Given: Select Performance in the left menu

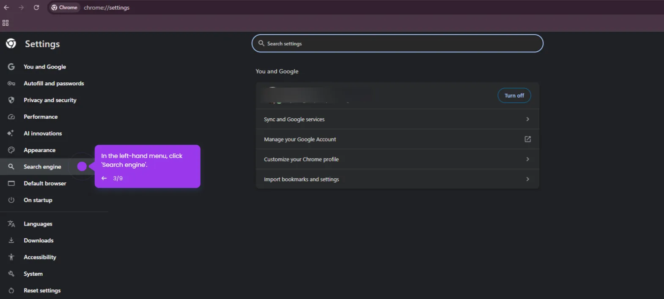Looking at the screenshot, I should tap(41, 117).
